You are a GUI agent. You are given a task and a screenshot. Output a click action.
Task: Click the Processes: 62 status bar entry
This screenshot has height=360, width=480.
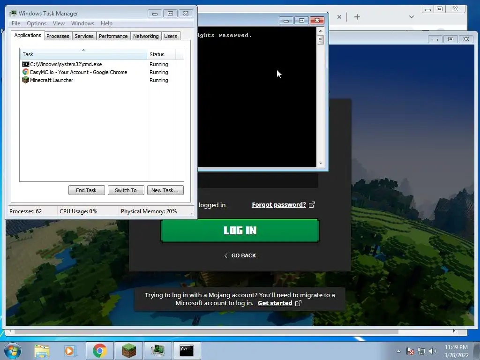coord(25,211)
